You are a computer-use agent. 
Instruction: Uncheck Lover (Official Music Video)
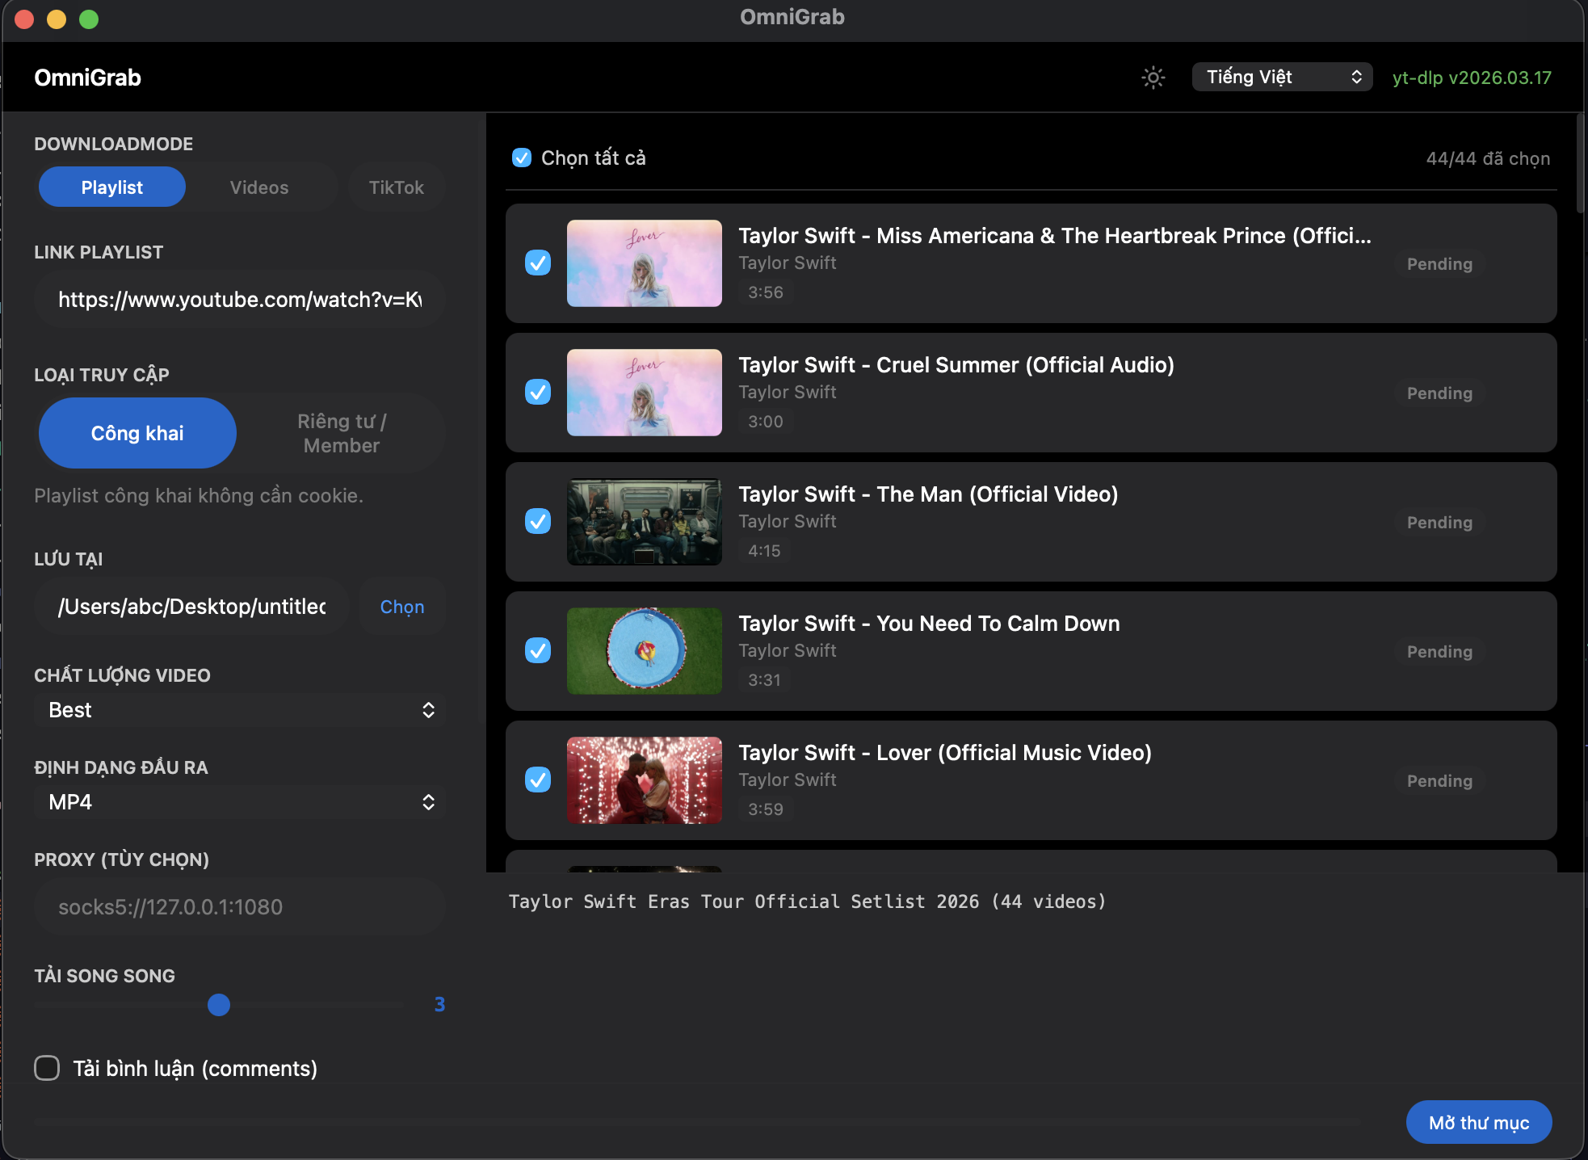[538, 780]
